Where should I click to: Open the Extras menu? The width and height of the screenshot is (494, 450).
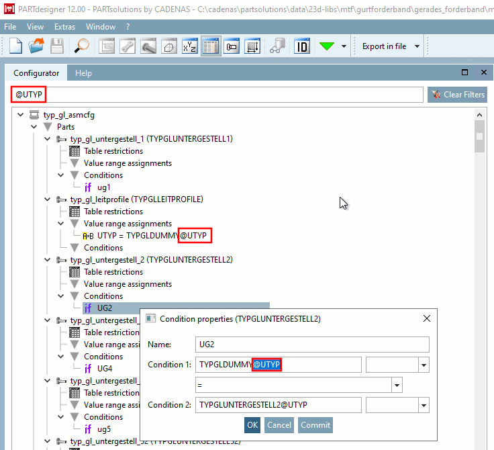point(64,27)
